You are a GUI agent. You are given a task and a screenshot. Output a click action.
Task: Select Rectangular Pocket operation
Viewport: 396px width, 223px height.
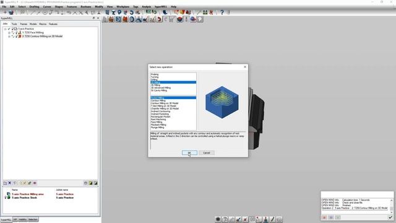[x=161, y=116]
